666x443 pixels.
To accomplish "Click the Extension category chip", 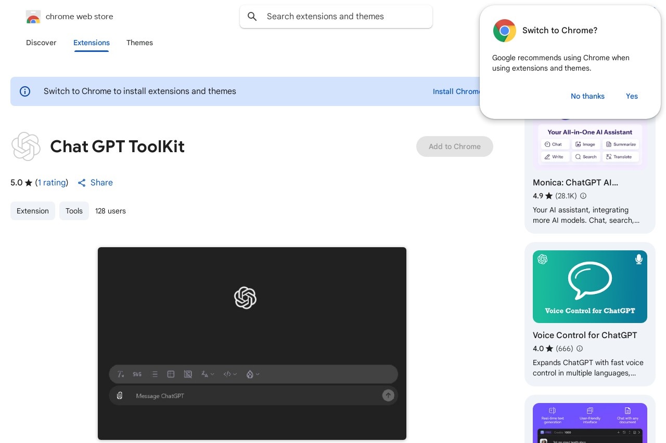I will point(33,211).
